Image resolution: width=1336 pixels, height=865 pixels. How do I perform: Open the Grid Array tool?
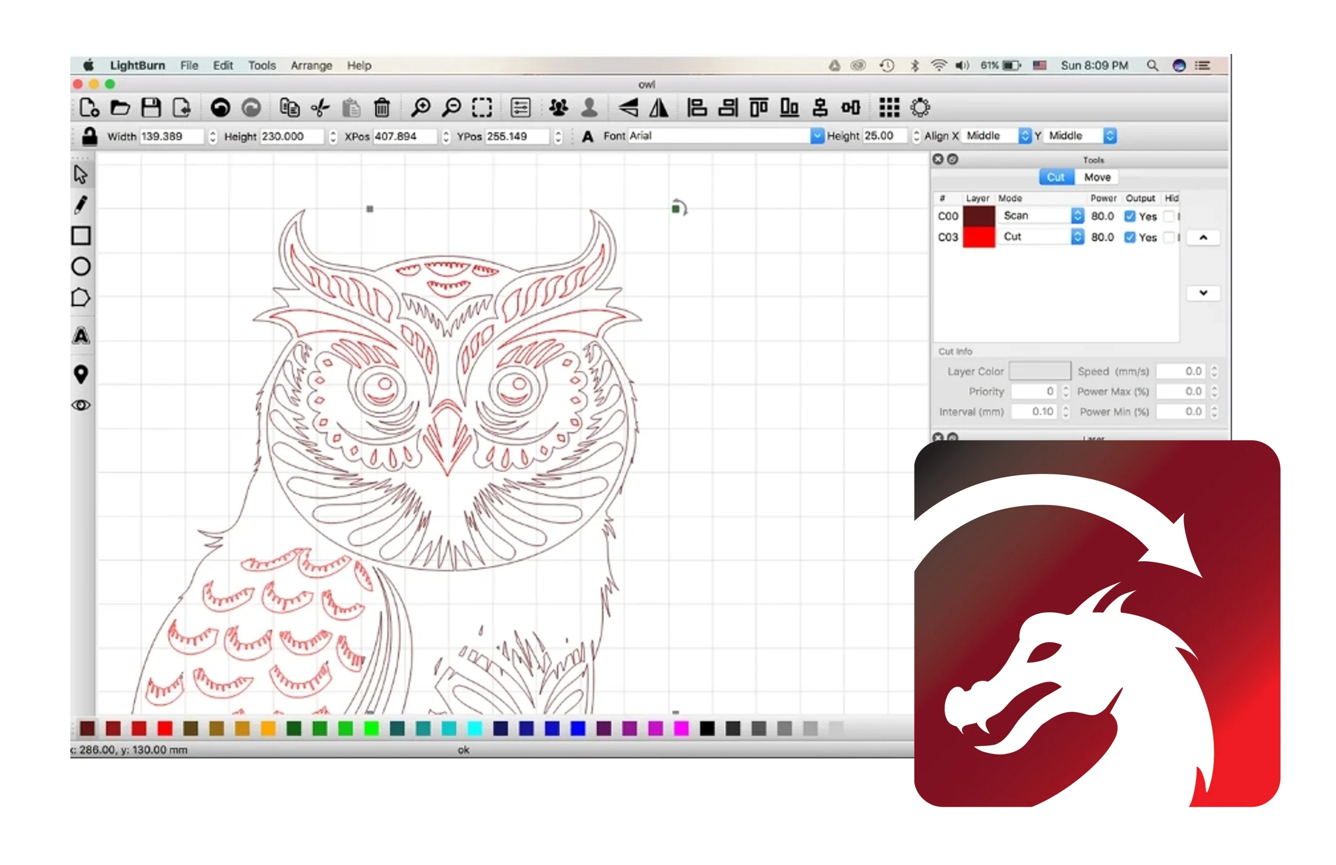[x=889, y=107]
